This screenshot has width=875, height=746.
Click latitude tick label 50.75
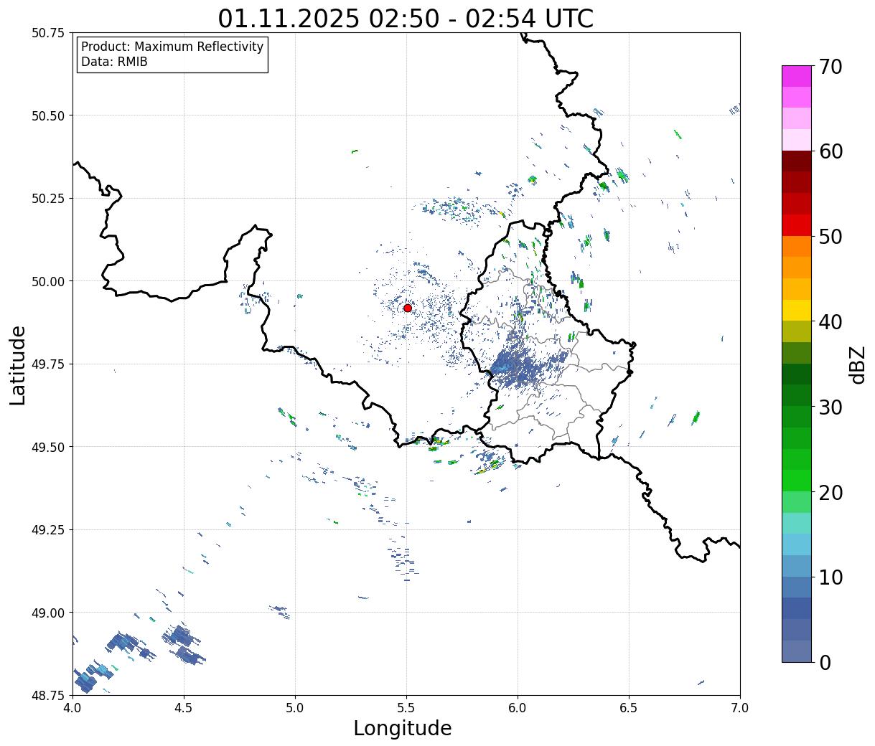pyautogui.click(x=48, y=33)
